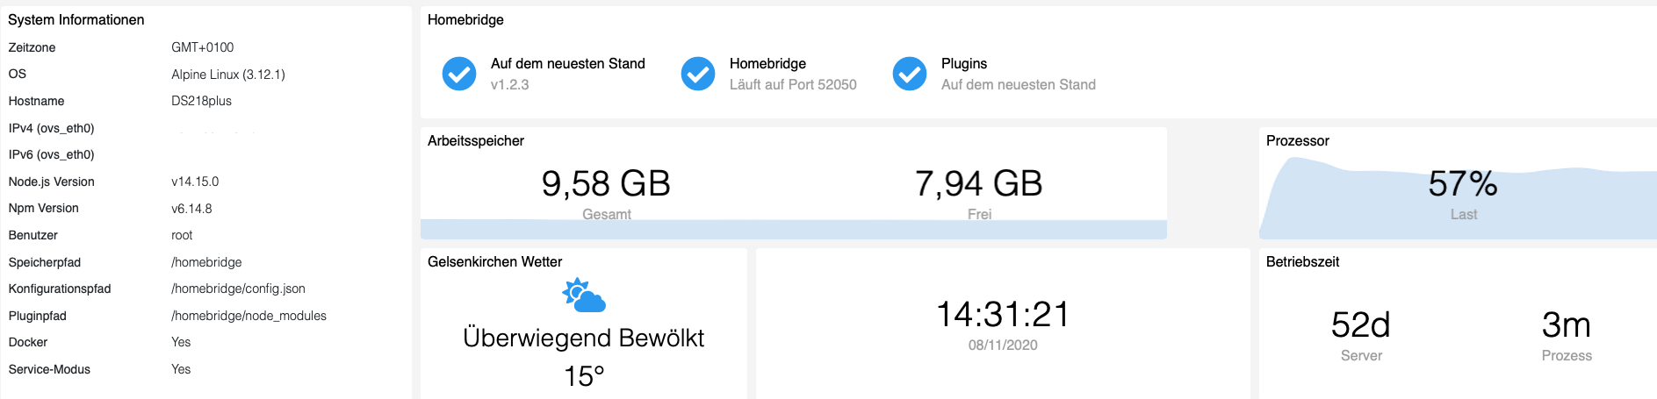Screen dimensions: 1657x399
Task: Click 'Läuft auf Port 52050' status text
Action: (x=793, y=85)
